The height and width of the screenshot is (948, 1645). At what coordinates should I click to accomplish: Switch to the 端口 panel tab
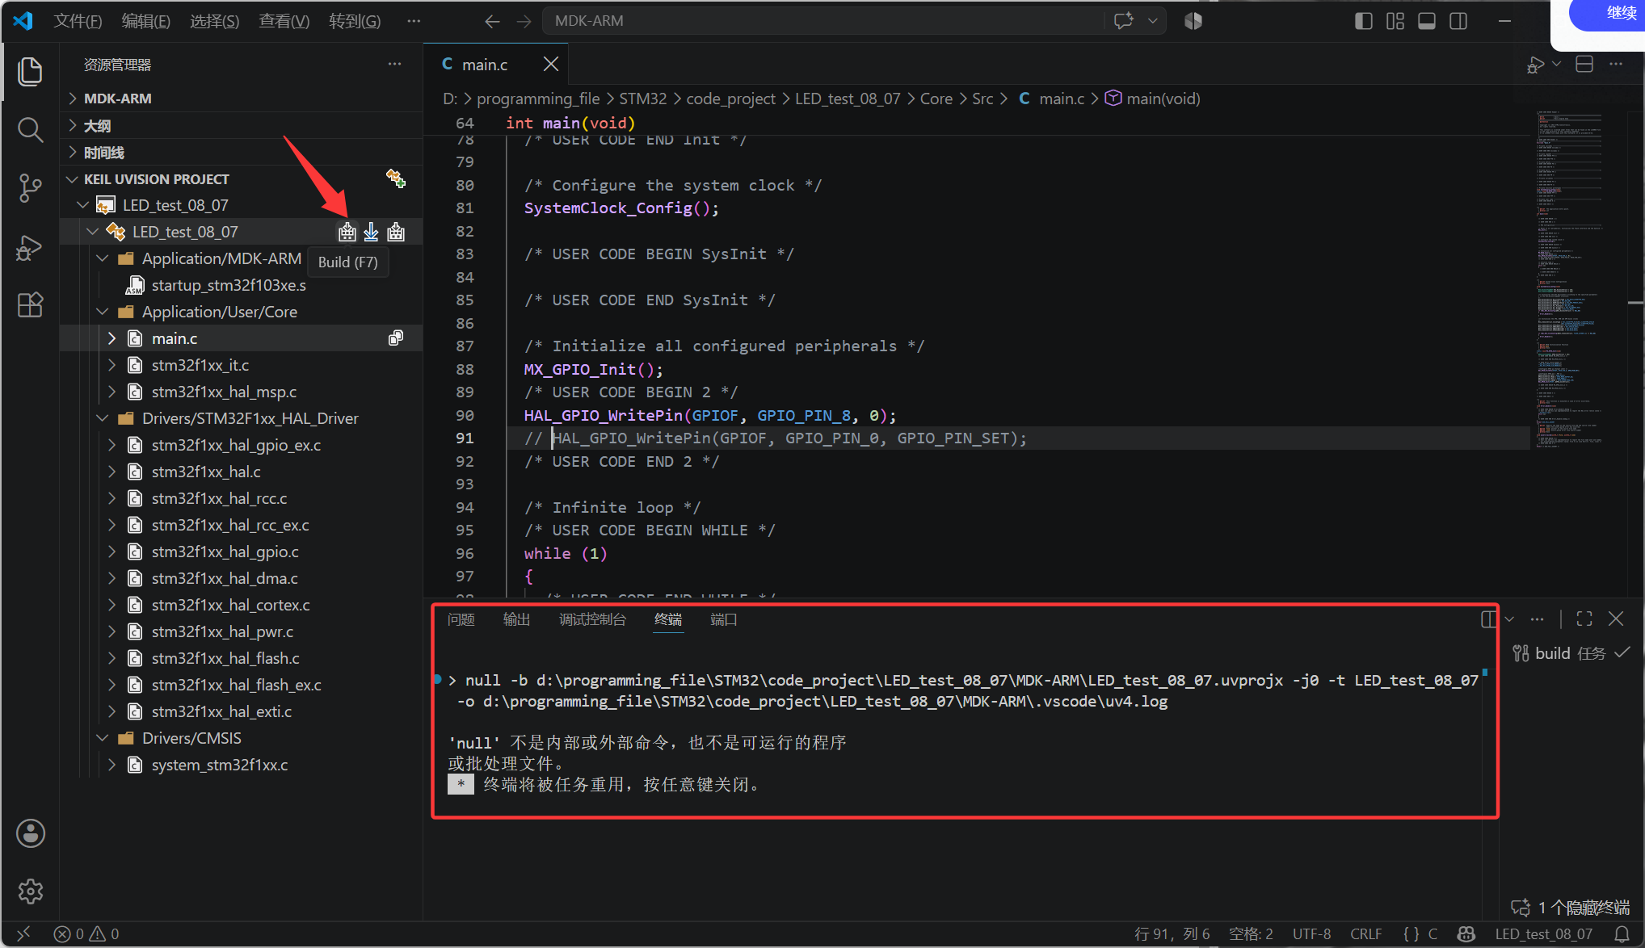coord(724,619)
